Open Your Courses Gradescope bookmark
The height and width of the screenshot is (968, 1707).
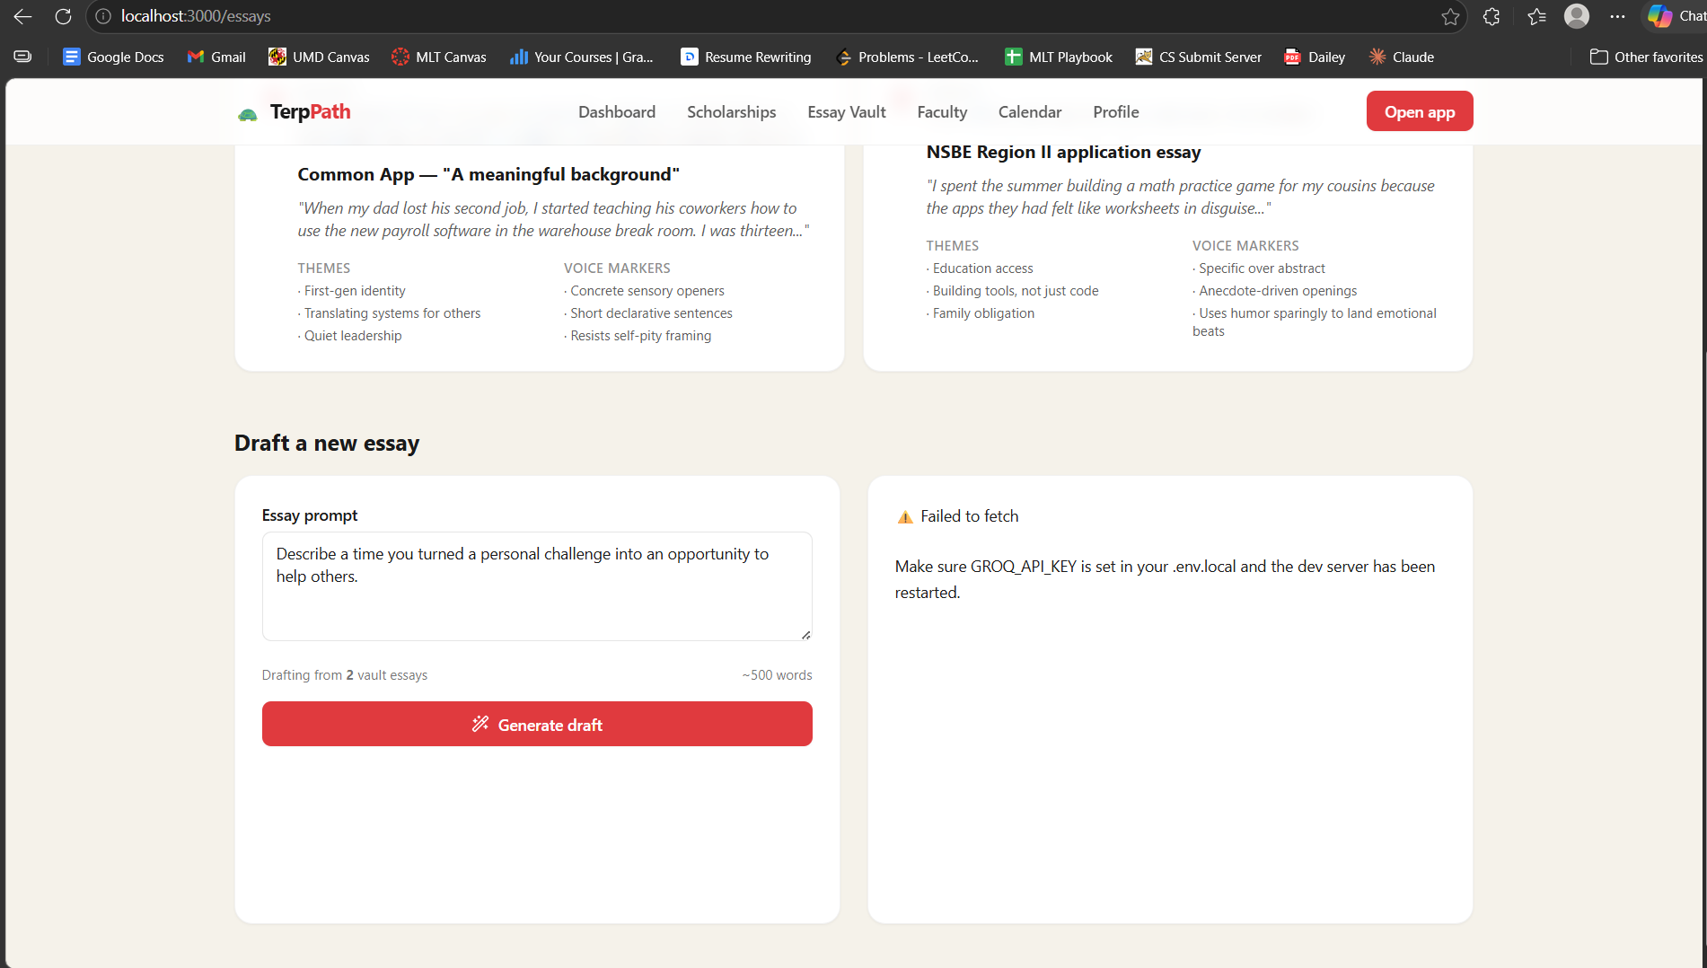pyautogui.click(x=582, y=57)
